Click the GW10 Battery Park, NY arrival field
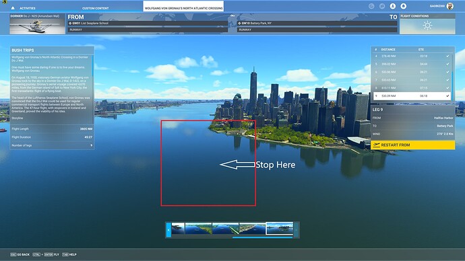 coord(317,23)
